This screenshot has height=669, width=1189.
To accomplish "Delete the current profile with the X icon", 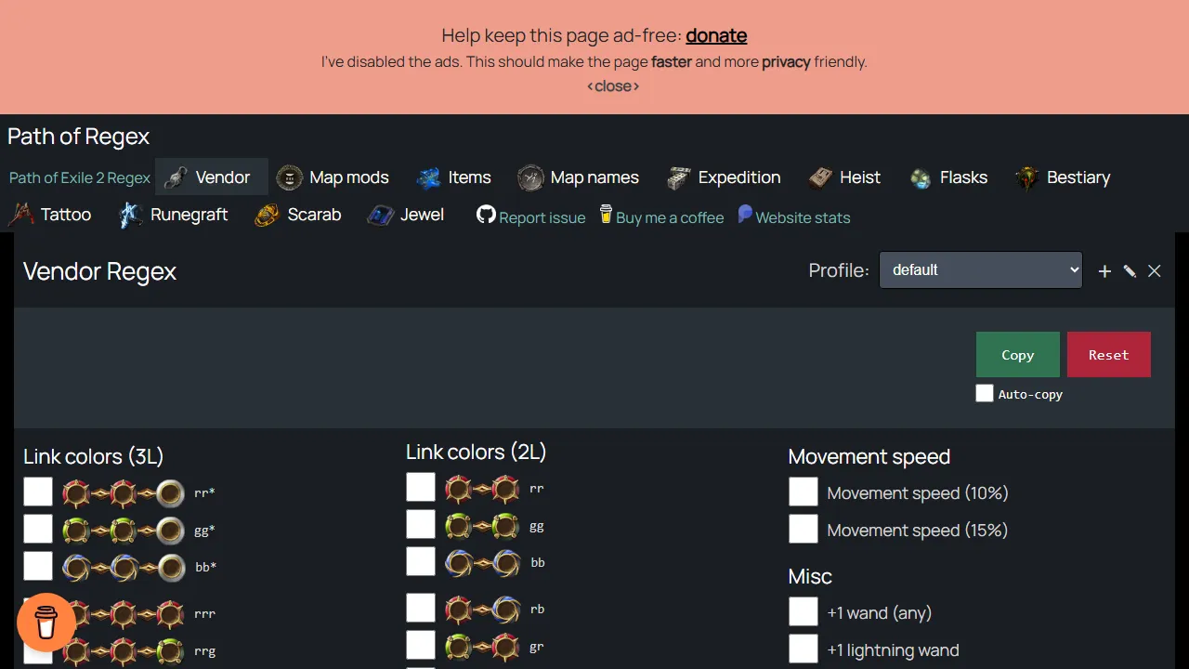I will click(x=1155, y=271).
